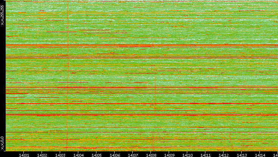278x157 pixels.
Task: Click the 14:11 tick label
Action: tap(205, 155)
